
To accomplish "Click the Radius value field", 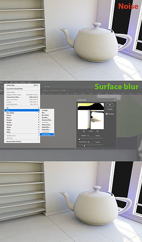I will point(91,136).
